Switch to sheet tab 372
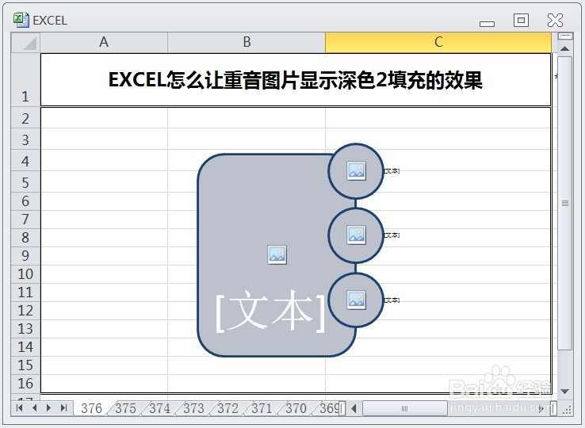Viewport: 585px width, 428px height. tap(227, 408)
